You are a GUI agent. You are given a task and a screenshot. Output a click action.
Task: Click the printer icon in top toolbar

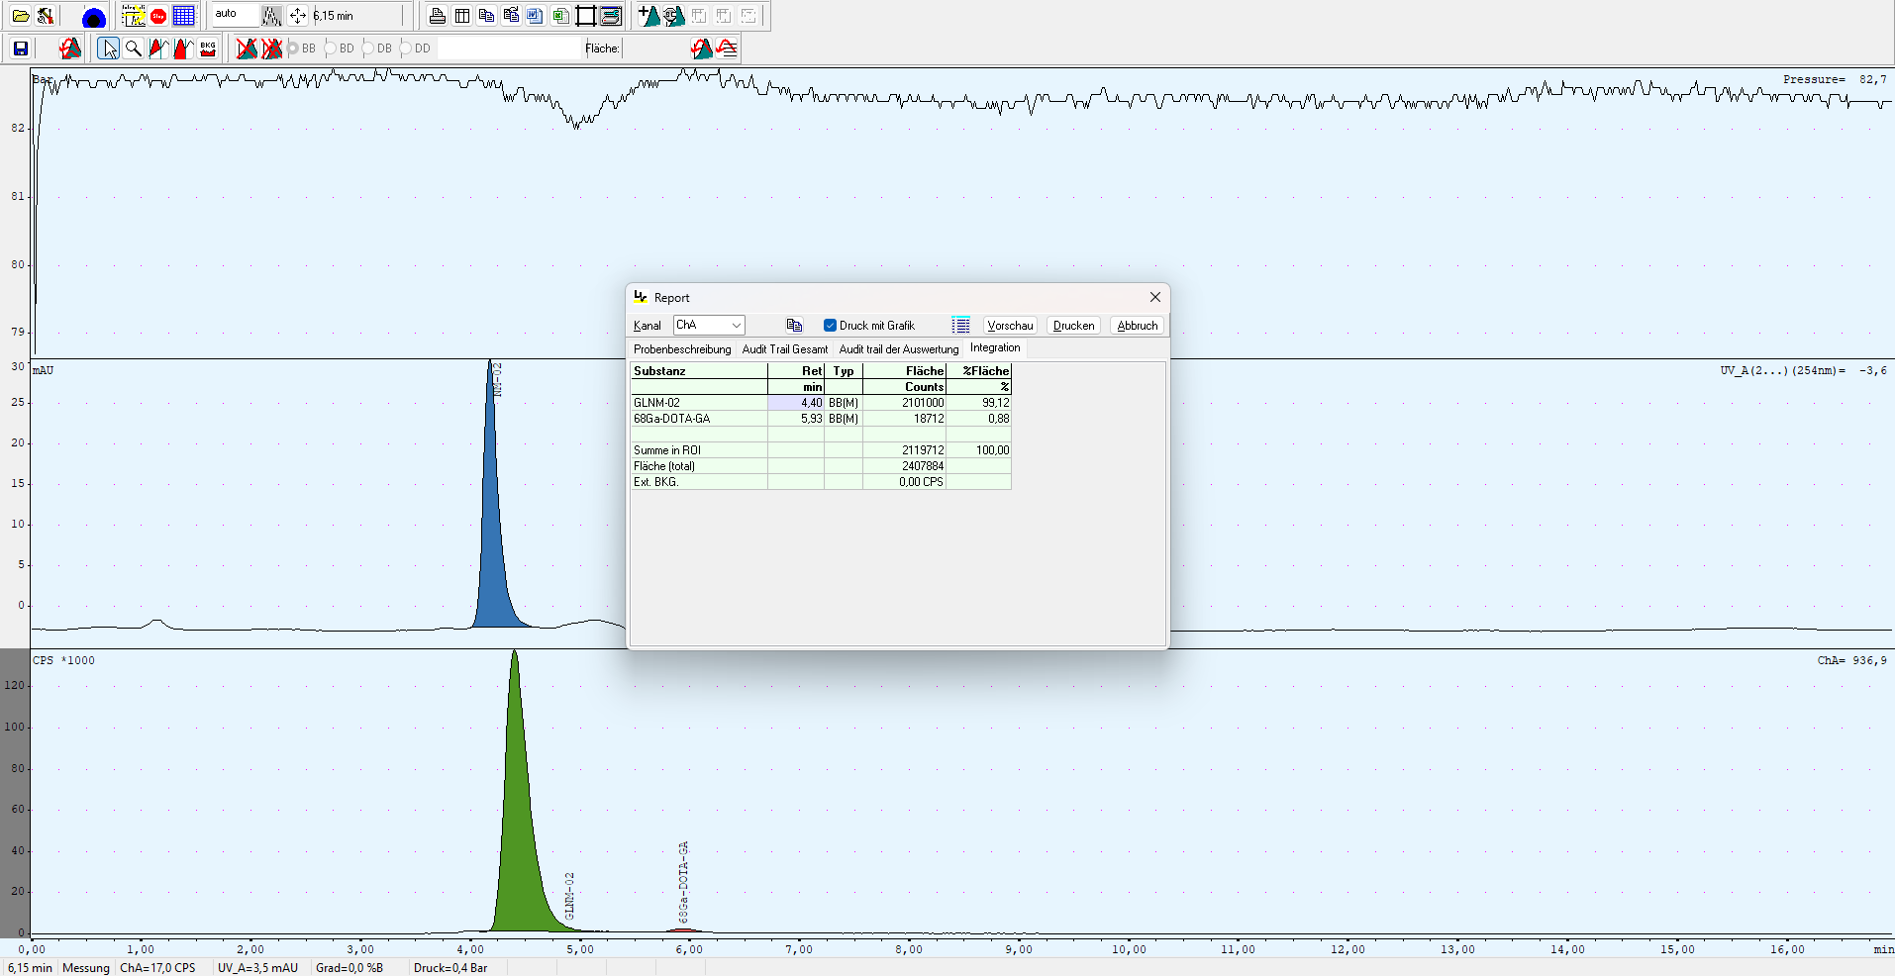click(x=437, y=16)
